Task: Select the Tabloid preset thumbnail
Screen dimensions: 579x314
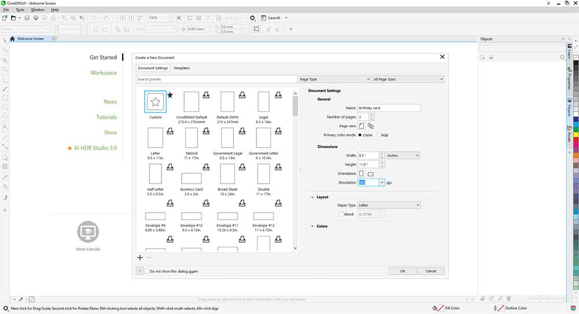Action: [x=191, y=138]
